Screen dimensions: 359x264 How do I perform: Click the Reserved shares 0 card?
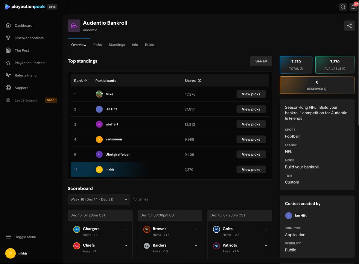[317, 85]
